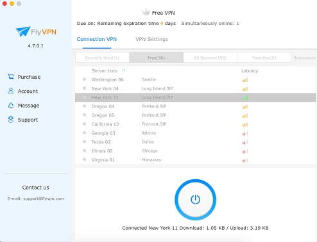Toggle the blue power connect button
Viewport: 317px width, 242px height.
[195, 200]
